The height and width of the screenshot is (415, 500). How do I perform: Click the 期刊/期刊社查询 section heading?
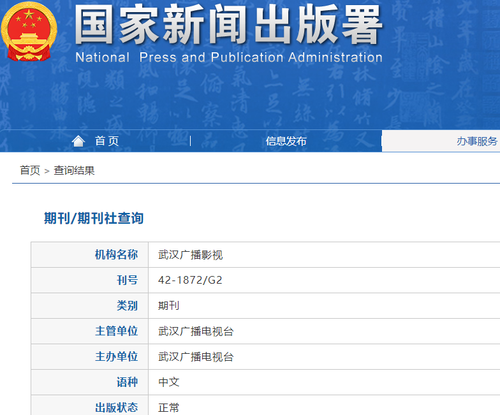(94, 218)
